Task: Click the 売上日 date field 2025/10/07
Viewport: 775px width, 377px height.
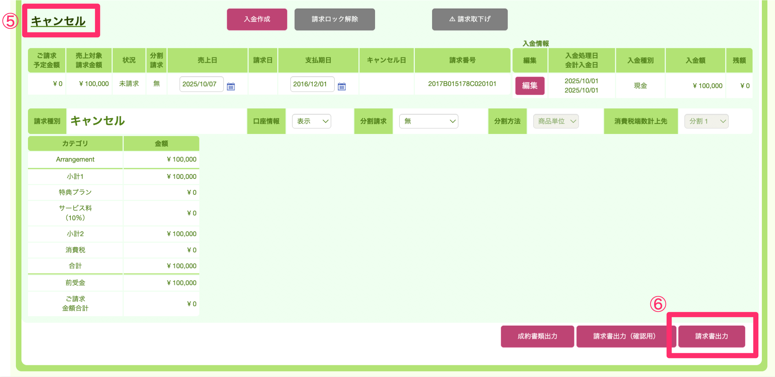Action: coord(201,84)
